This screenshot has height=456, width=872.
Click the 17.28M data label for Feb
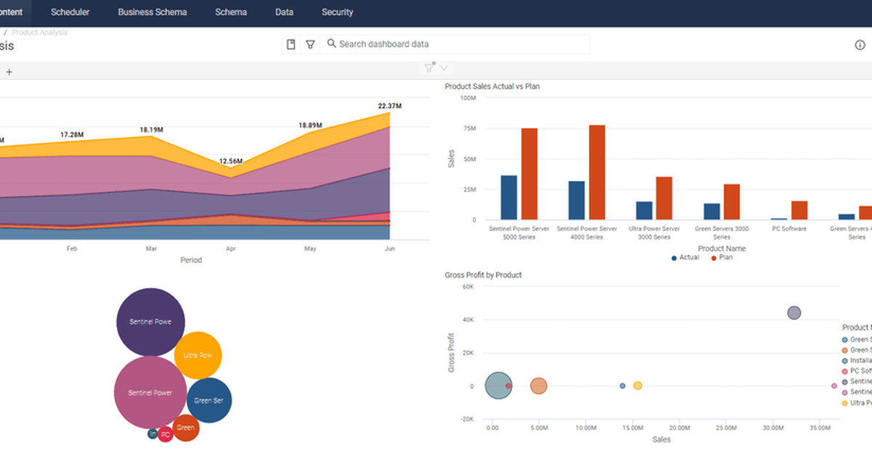(x=71, y=135)
